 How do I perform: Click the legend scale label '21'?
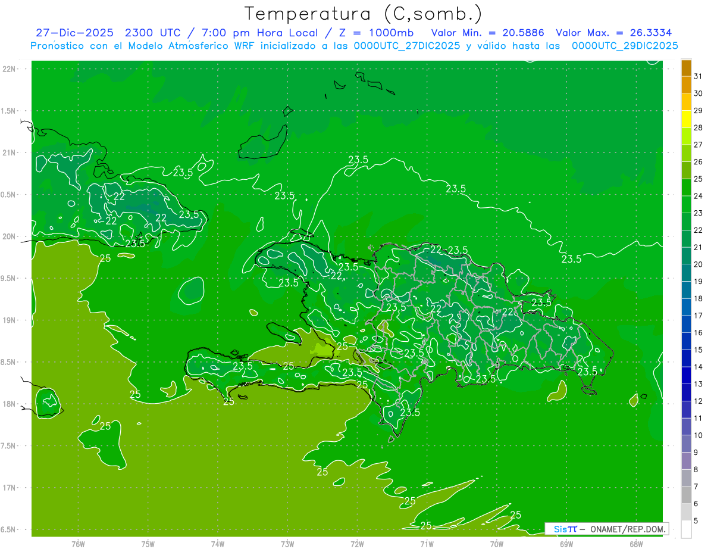click(x=698, y=247)
